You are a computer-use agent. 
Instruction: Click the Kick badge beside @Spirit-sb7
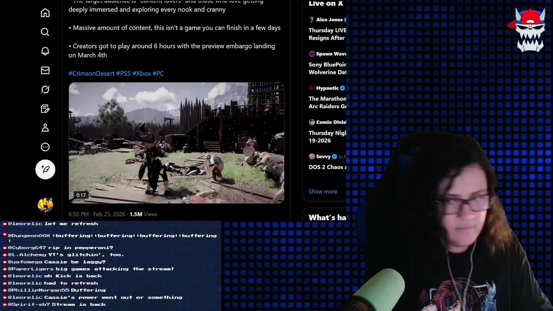5,305
